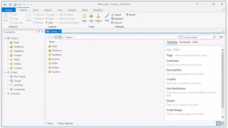Click the Cut button
Screen dimensions: 228x128
tap(13, 15)
